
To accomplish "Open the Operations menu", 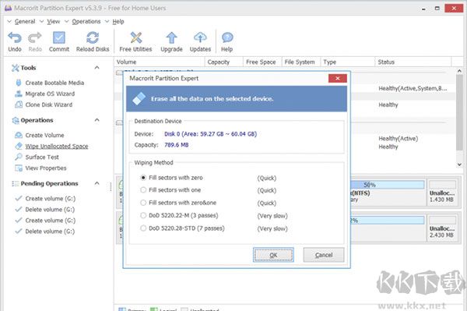I will tap(86, 22).
